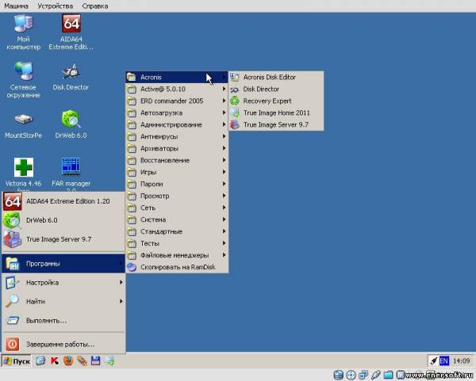Expand Система folder
Viewport: 476px width, 381px height.
point(177,219)
